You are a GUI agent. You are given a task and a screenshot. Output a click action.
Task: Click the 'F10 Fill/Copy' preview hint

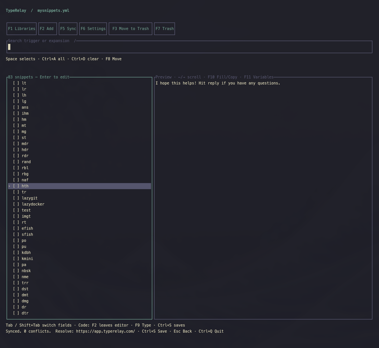(x=222, y=77)
